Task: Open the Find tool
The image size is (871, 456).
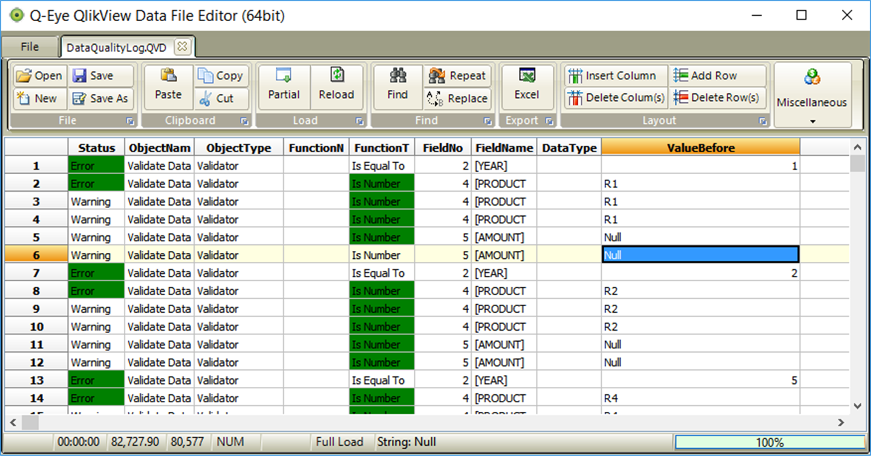Action: coord(397,87)
